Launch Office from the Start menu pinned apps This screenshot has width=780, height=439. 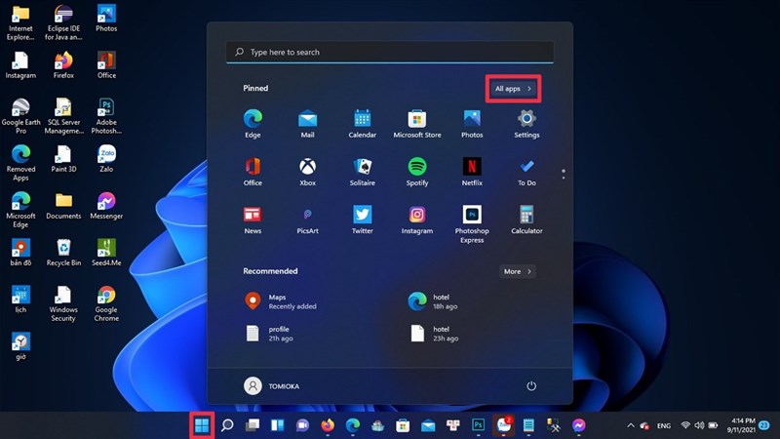(253, 172)
